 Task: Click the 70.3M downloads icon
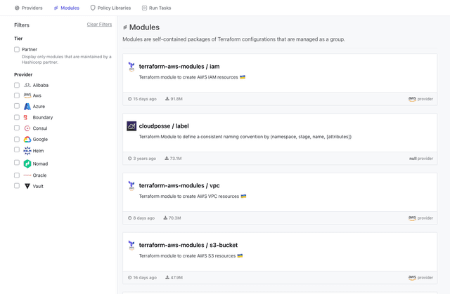pos(165,218)
